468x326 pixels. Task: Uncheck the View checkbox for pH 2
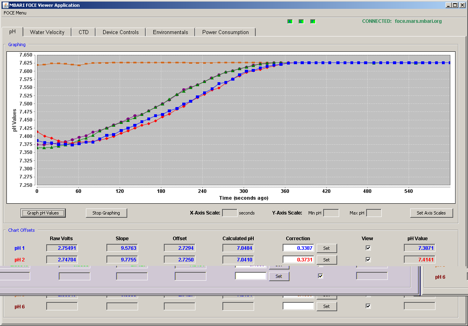pyautogui.click(x=368, y=259)
